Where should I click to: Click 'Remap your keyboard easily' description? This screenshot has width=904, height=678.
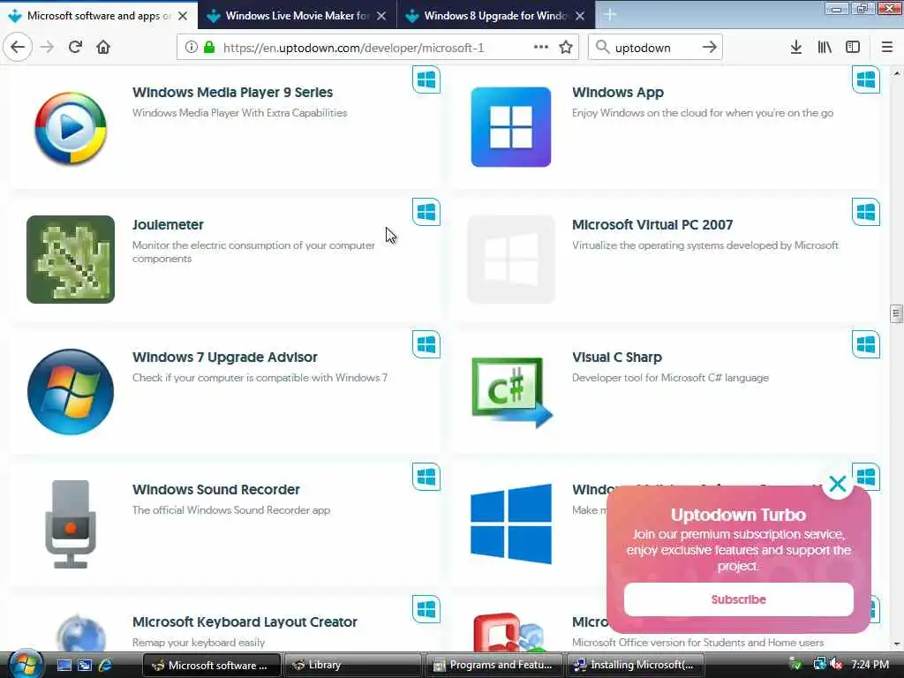click(199, 643)
